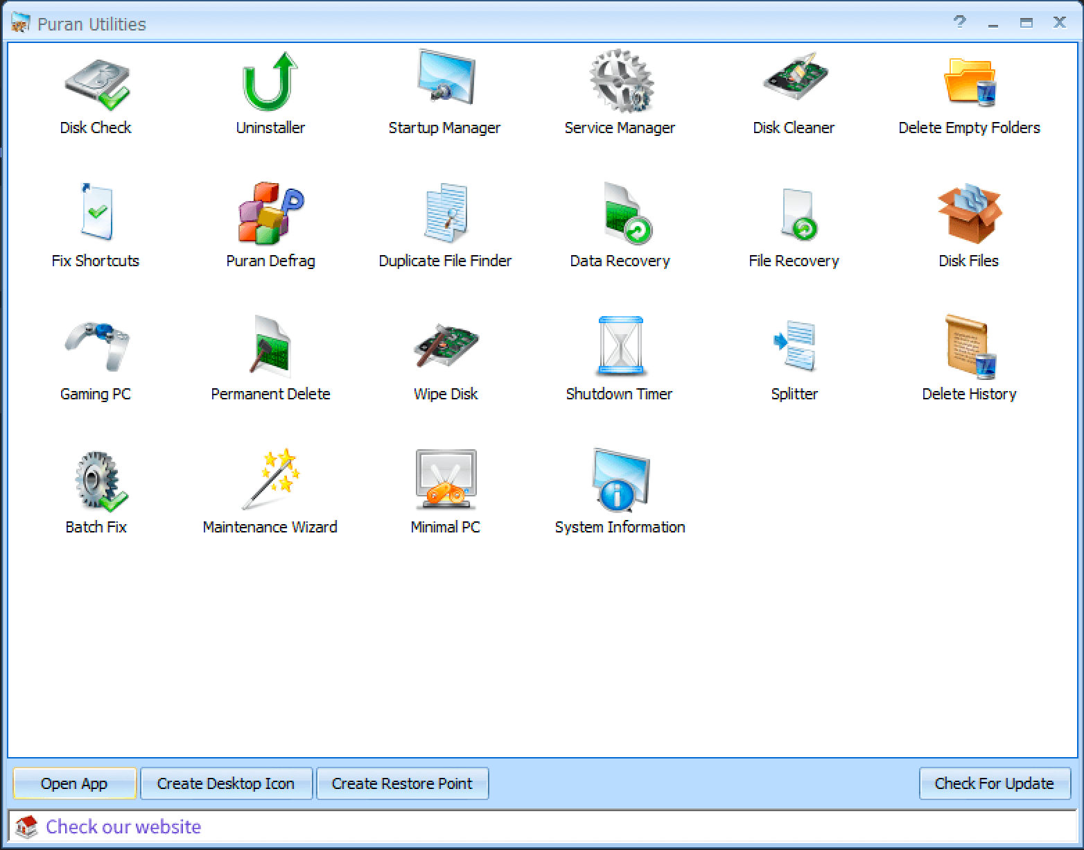Screen dimensions: 1084x850
Task: Select the Splitter icon
Action: click(x=795, y=345)
